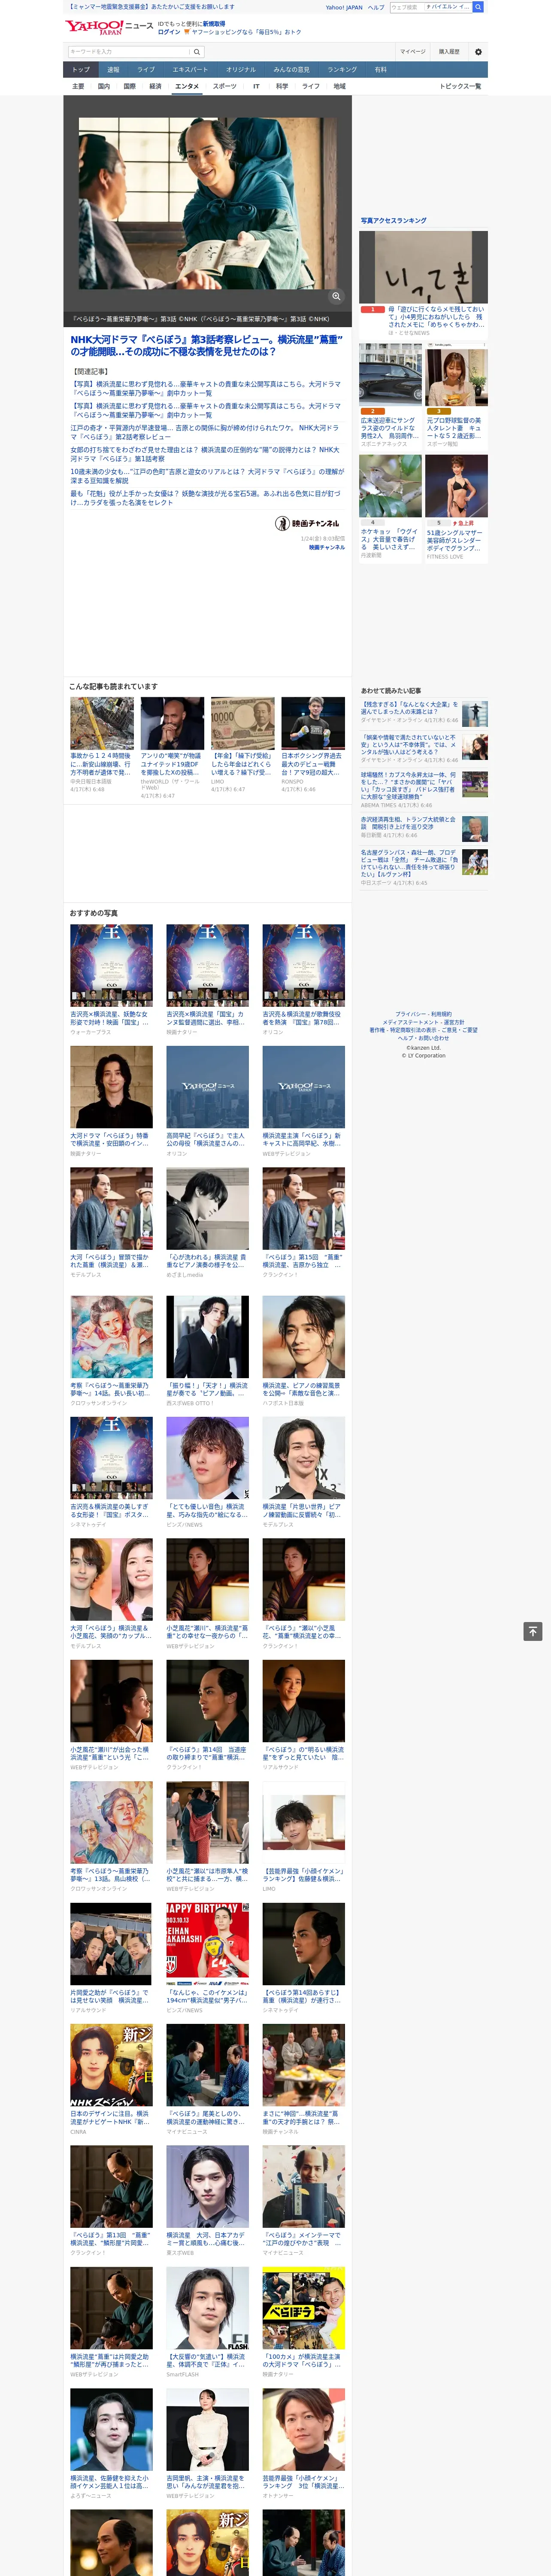Open トピックス一覧 link
Image resolution: width=551 pixels, height=2576 pixels.
tap(460, 86)
